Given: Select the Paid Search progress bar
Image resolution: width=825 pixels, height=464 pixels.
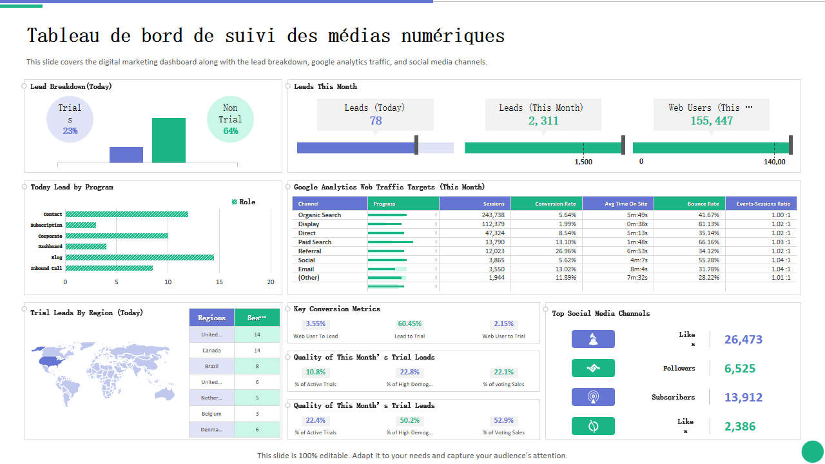Looking at the screenshot, I should (x=391, y=242).
